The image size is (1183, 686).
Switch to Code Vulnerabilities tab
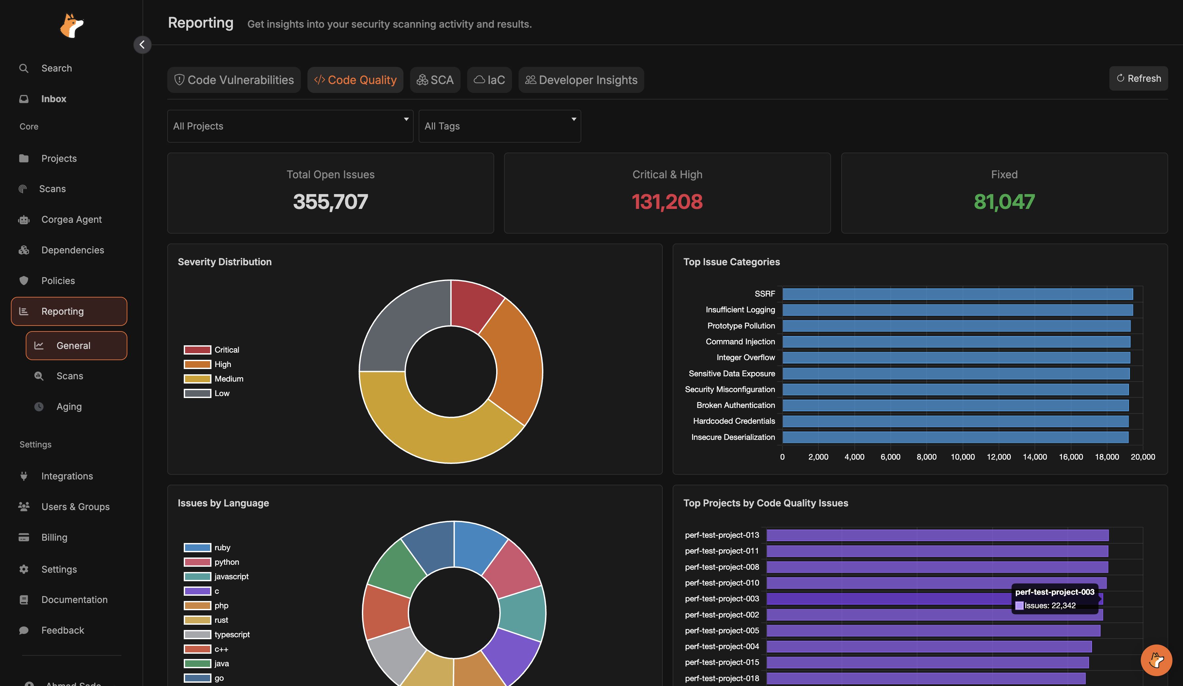234,80
